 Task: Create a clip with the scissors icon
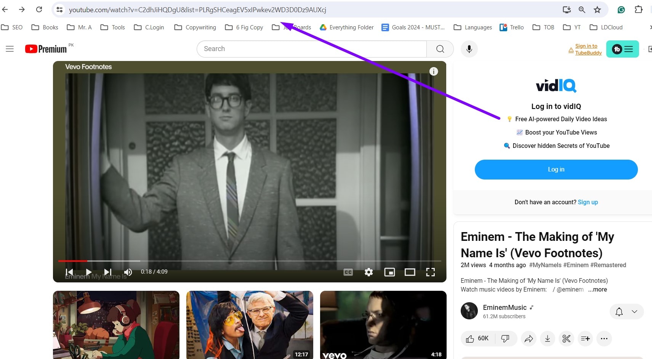coord(566,338)
